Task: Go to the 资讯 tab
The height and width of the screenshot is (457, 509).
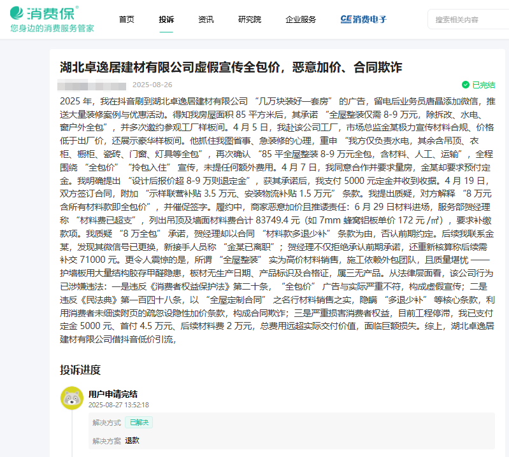Action: 206,20
